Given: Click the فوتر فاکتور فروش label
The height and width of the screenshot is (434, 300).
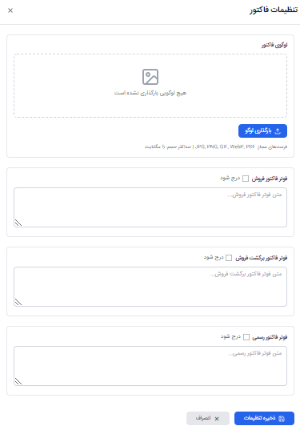Looking at the screenshot, I should 270,179.
